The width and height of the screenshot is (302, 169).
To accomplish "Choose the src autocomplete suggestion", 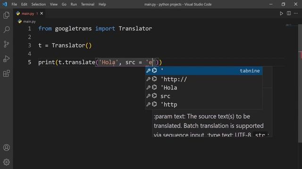I will [x=204, y=96].
